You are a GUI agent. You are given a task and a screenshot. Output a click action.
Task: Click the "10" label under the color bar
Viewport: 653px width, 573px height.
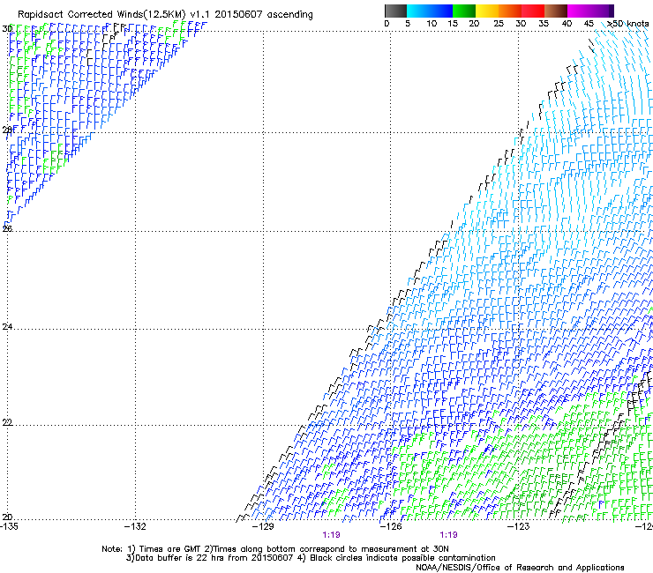coord(432,24)
